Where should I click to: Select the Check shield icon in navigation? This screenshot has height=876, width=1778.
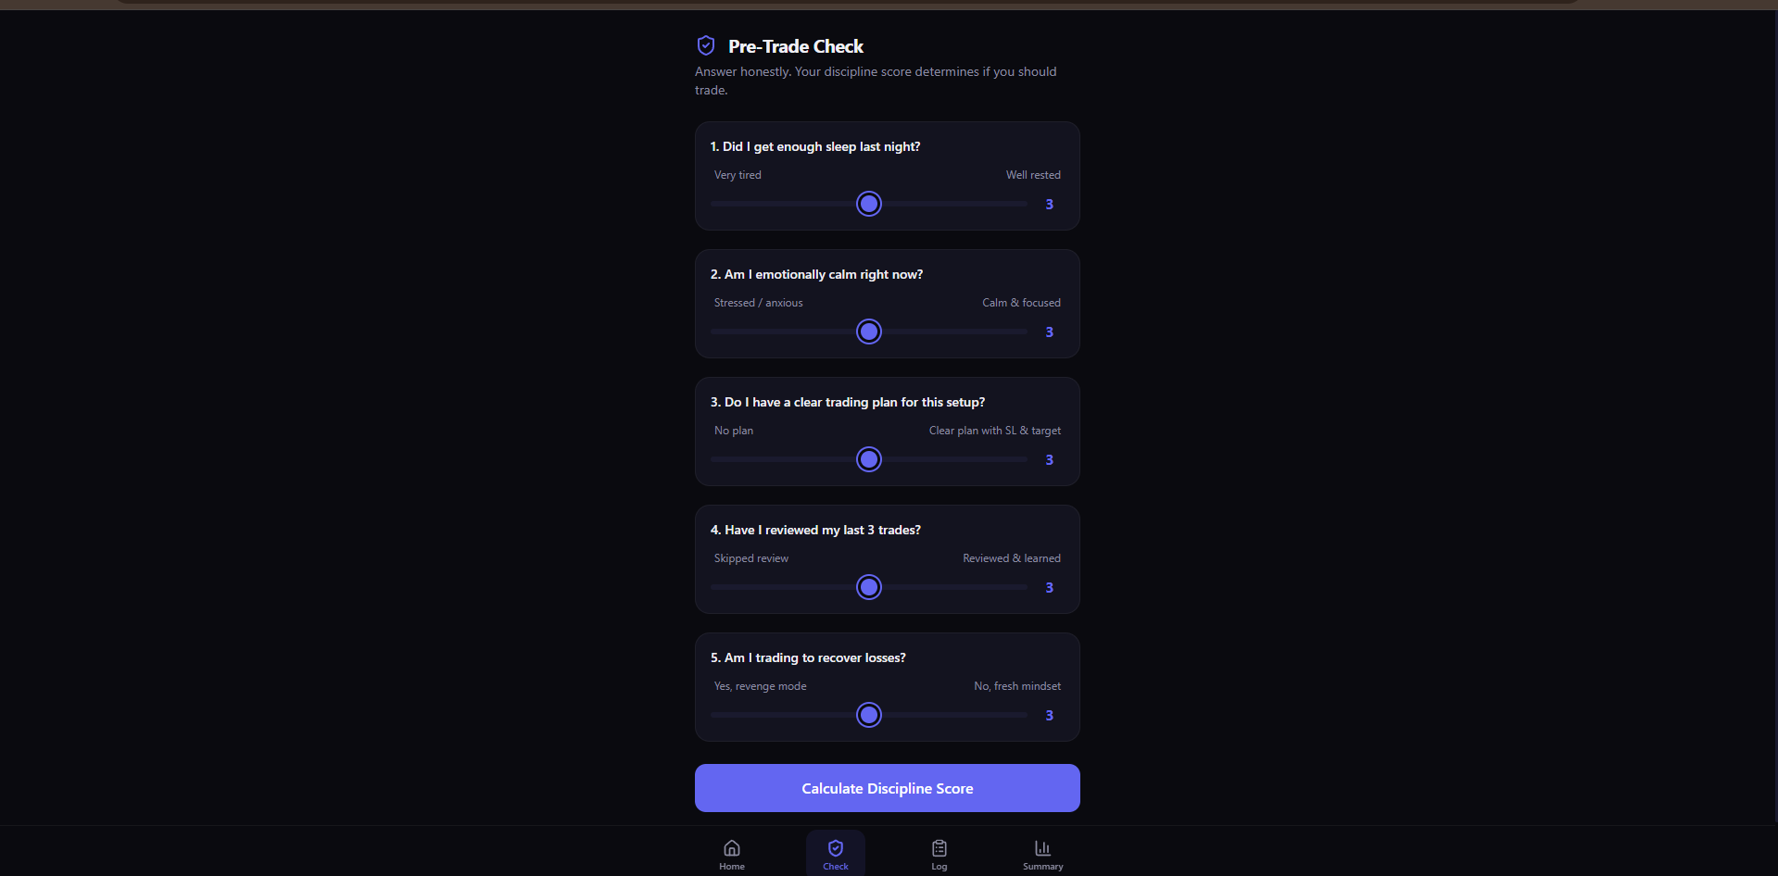pyautogui.click(x=836, y=848)
